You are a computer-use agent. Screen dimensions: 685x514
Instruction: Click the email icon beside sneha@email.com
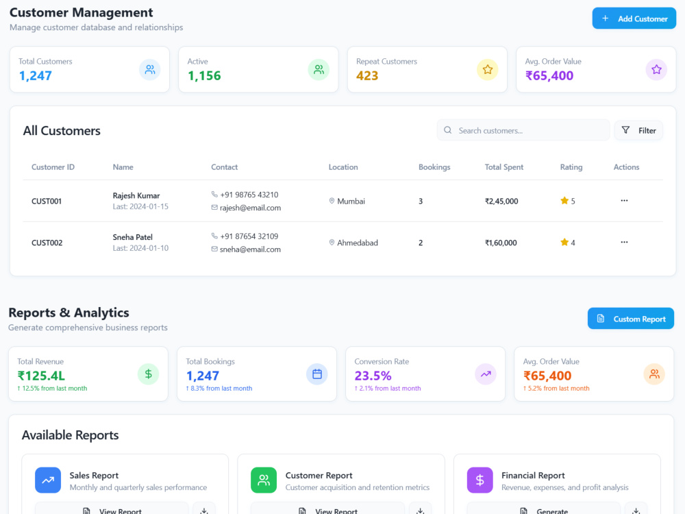pos(214,249)
